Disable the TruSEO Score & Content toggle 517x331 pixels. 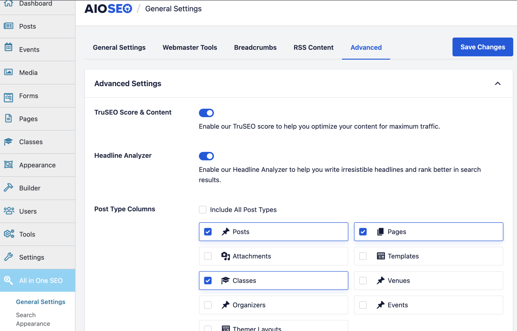point(206,113)
